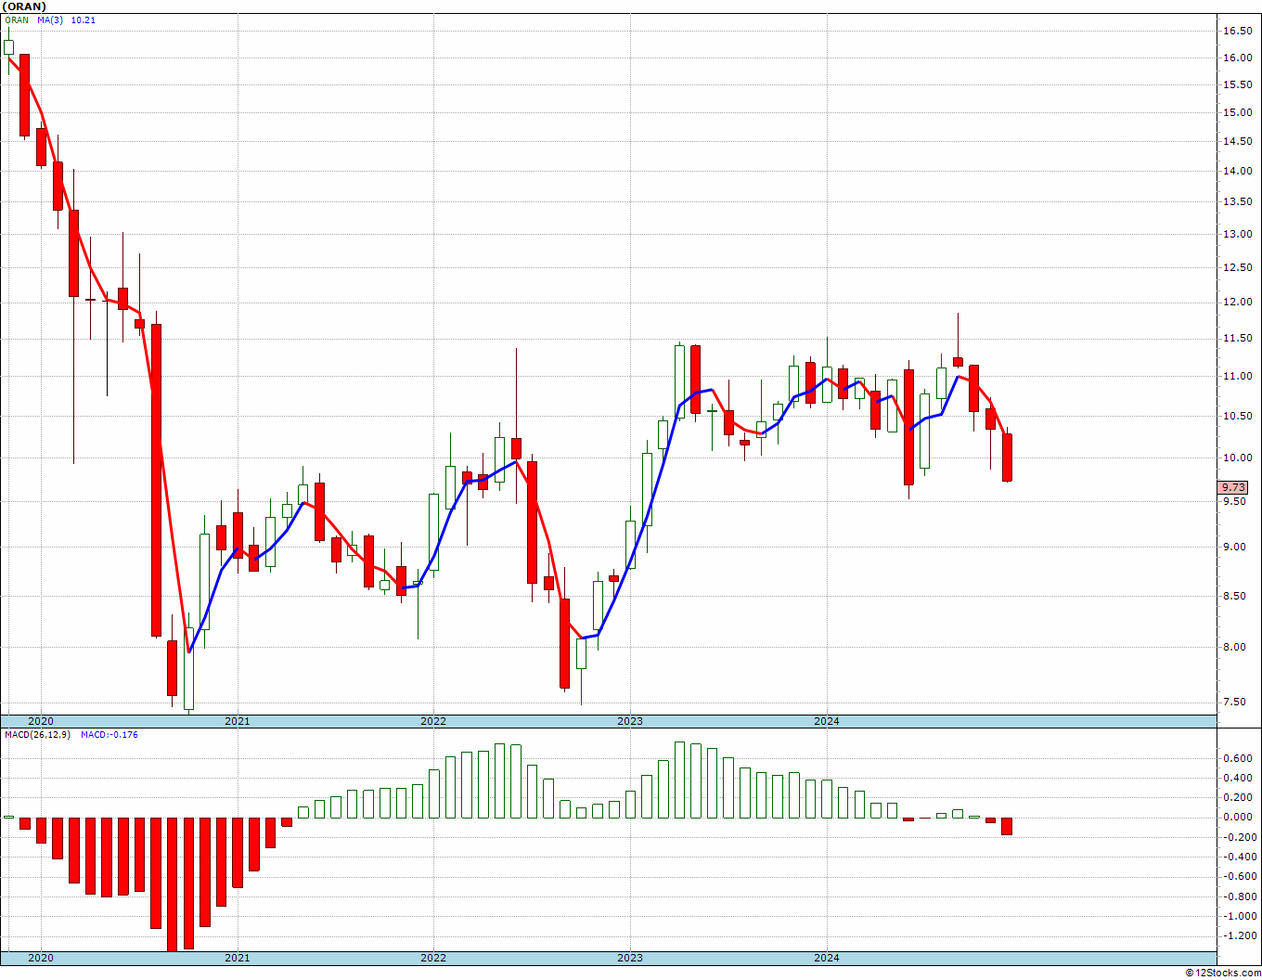Click the MACD(26,12,9) indicator label

38,734
